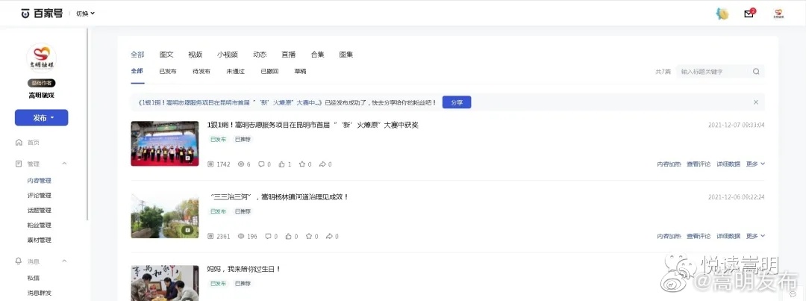The width and height of the screenshot is (806, 301).
Task: Click share arrow icon on 1银1铜 article
Action: [322, 164]
